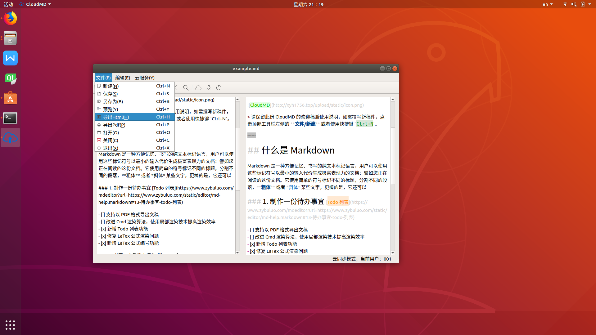
Task: Click the download toolbar icon
Action: click(x=209, y=88)
